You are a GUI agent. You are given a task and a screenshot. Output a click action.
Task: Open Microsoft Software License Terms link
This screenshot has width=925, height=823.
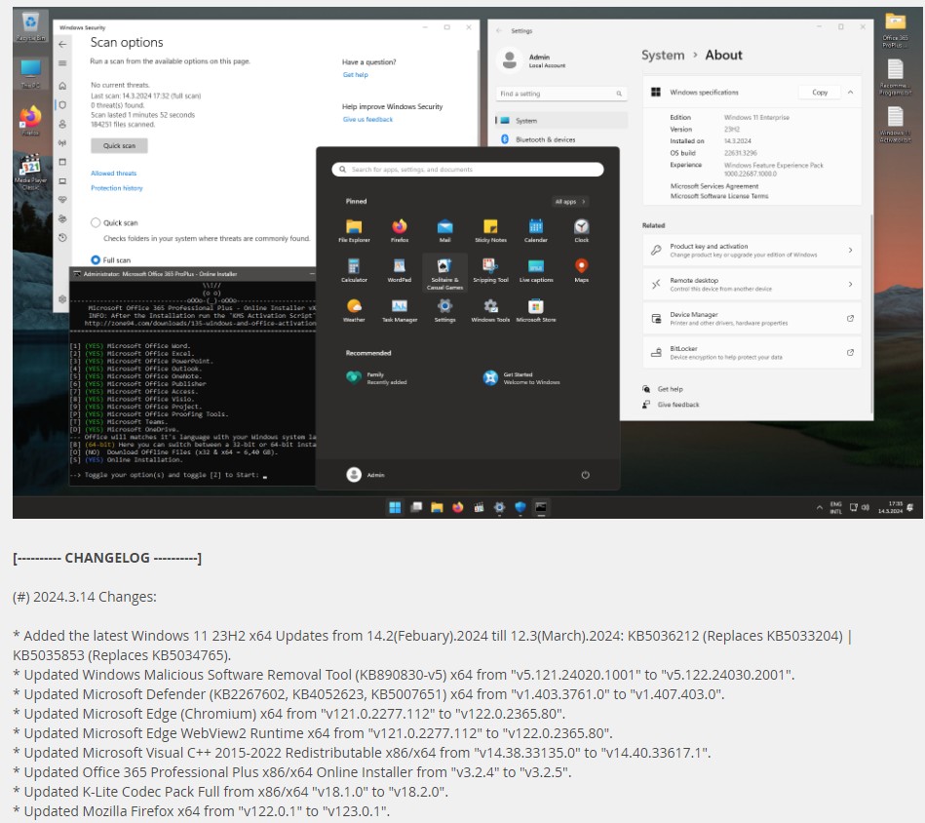pos(719,196)
